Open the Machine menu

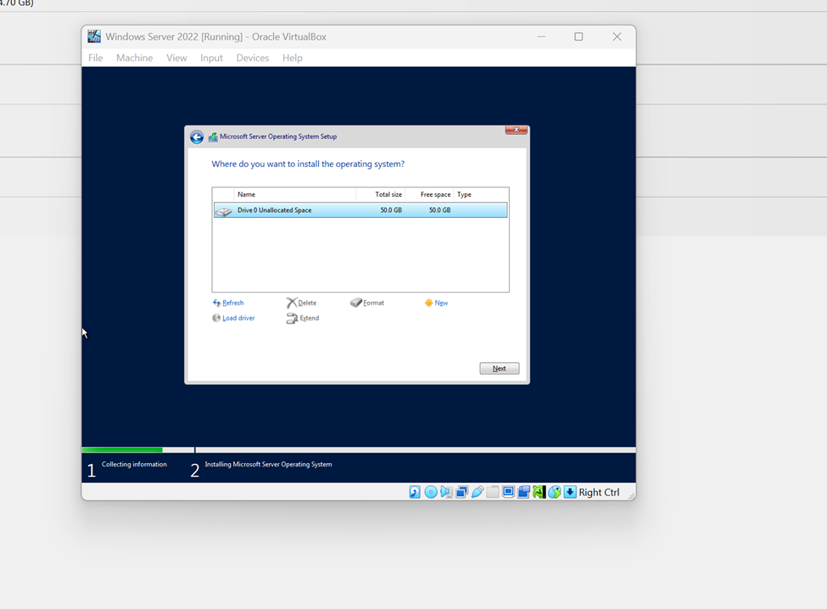pyautogui.click(x=135, y=58)
